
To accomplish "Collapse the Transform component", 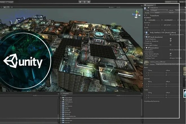I will [x=145, y=15].
